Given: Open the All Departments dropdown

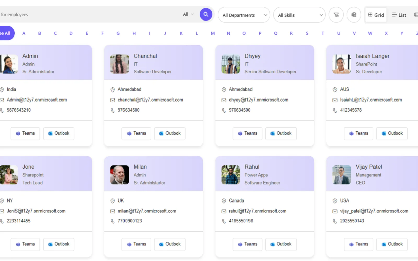Looking at the screenshot, I should point(244,15).
